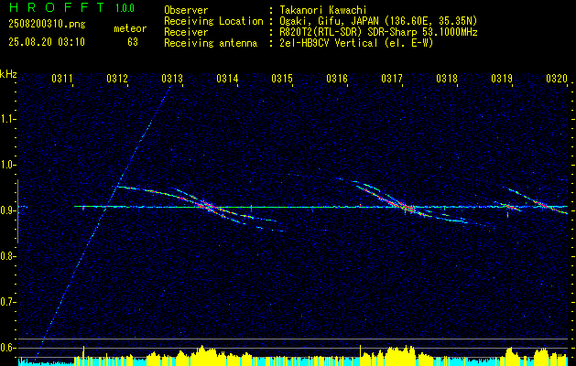576x366 pixels.
Task: Click the 0.9 kHz axis label
Action: click(8, 210)
